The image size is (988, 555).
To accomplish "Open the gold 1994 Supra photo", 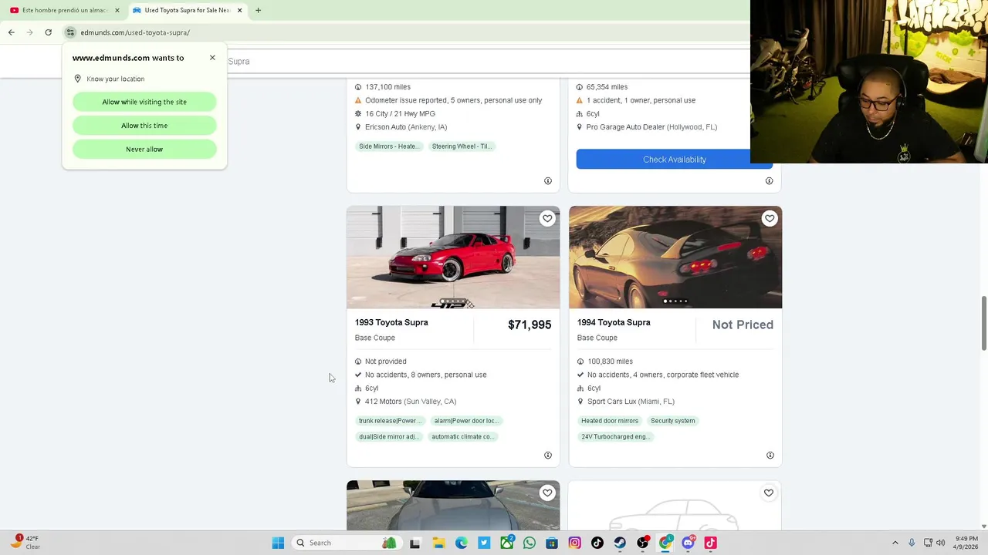I will (675, 257).
